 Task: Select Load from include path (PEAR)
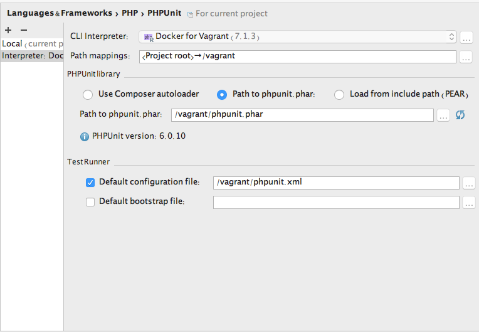tap(339, 95)
